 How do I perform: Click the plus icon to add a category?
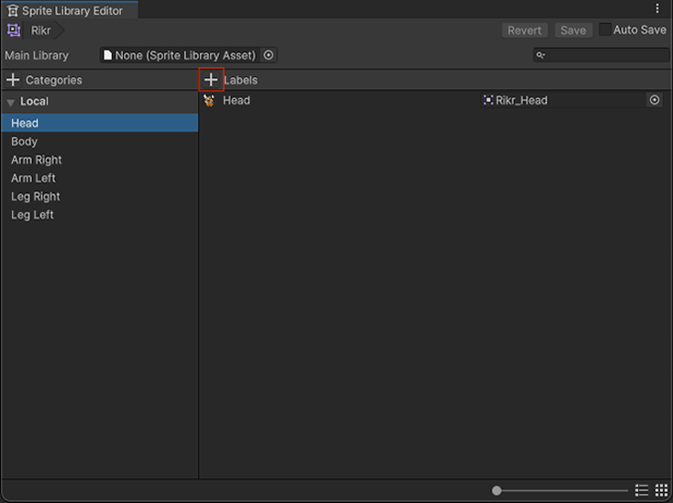tap(13, 80)
